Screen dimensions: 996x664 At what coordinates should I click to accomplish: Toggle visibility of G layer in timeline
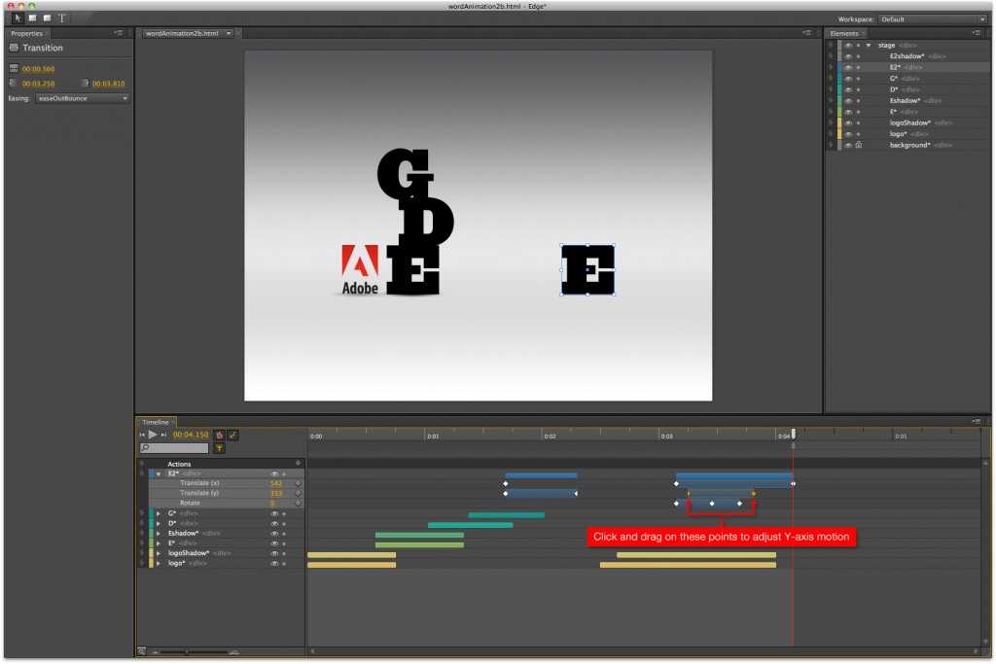(x=275, y=513)
